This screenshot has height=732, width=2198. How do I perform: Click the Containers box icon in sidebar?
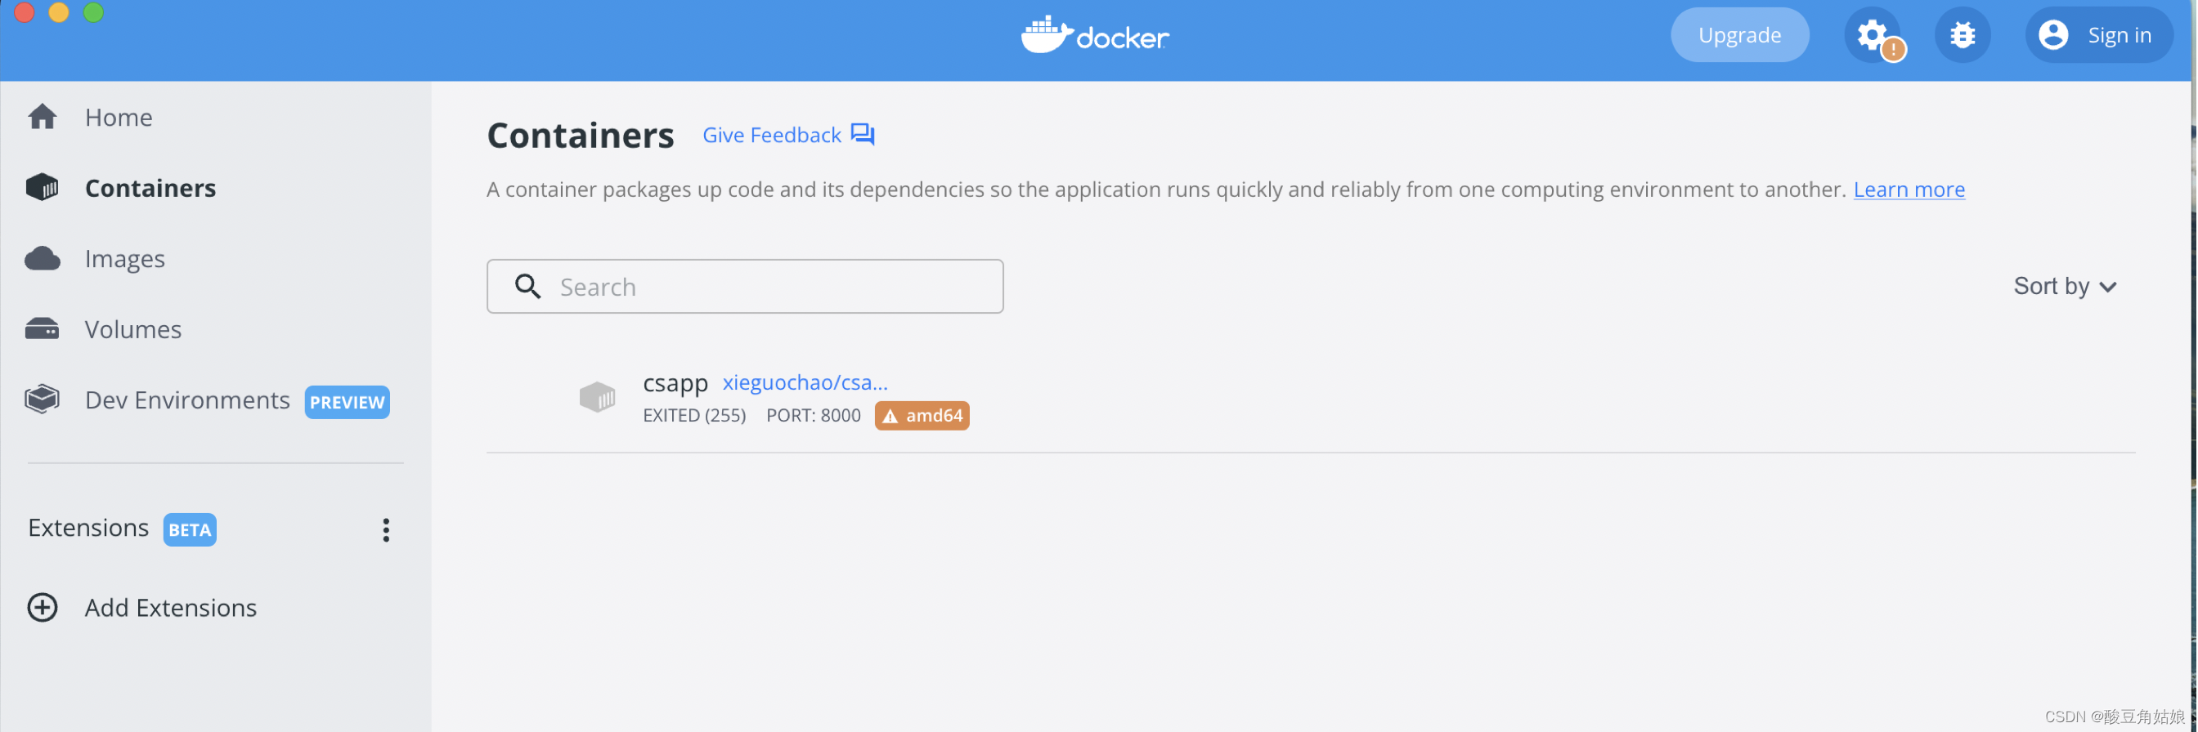coord(42,187)
